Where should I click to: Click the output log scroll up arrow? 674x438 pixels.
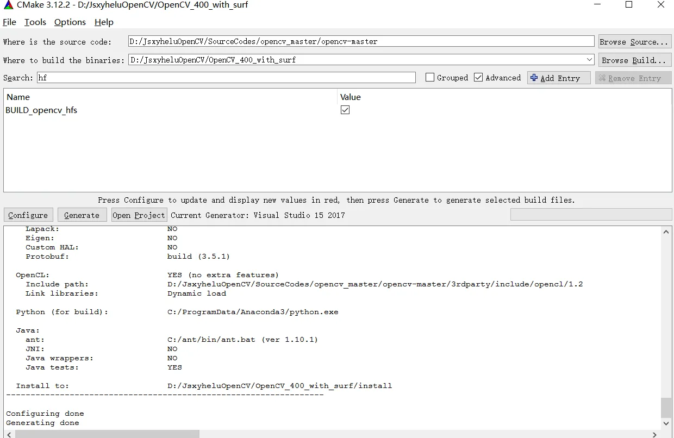(x=666, y=231)
